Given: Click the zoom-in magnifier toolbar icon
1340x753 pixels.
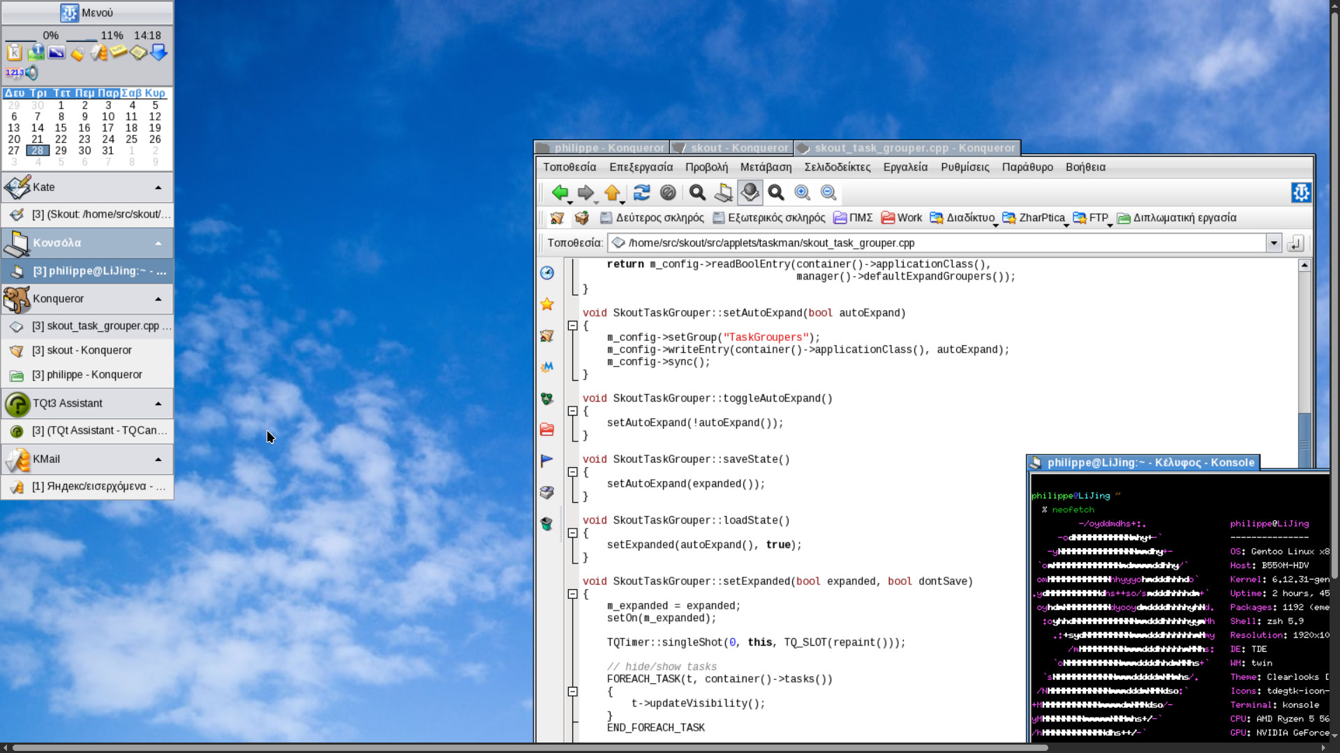Looking at the screenshot, I should [802, 192].
